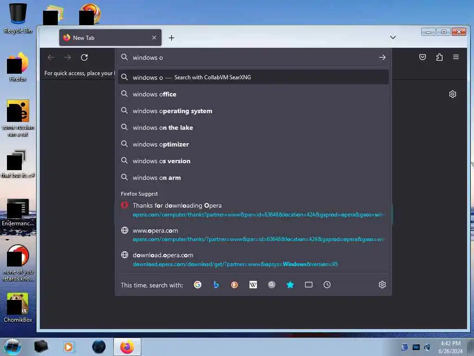Select suggestion windows optimizer
Screen dimensions: 474x356
[253, 144]
